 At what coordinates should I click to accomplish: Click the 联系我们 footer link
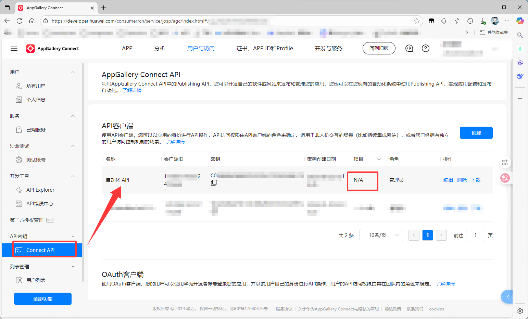click(x=415, y=309)
